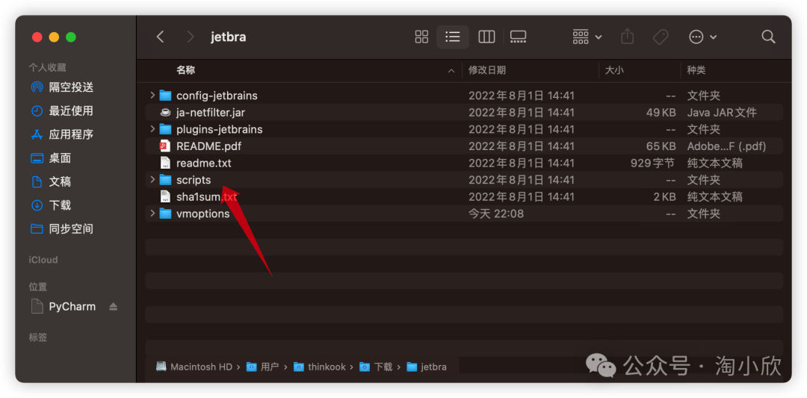
Task: Click the Share toolbar icon
Action: pos(627,37)
